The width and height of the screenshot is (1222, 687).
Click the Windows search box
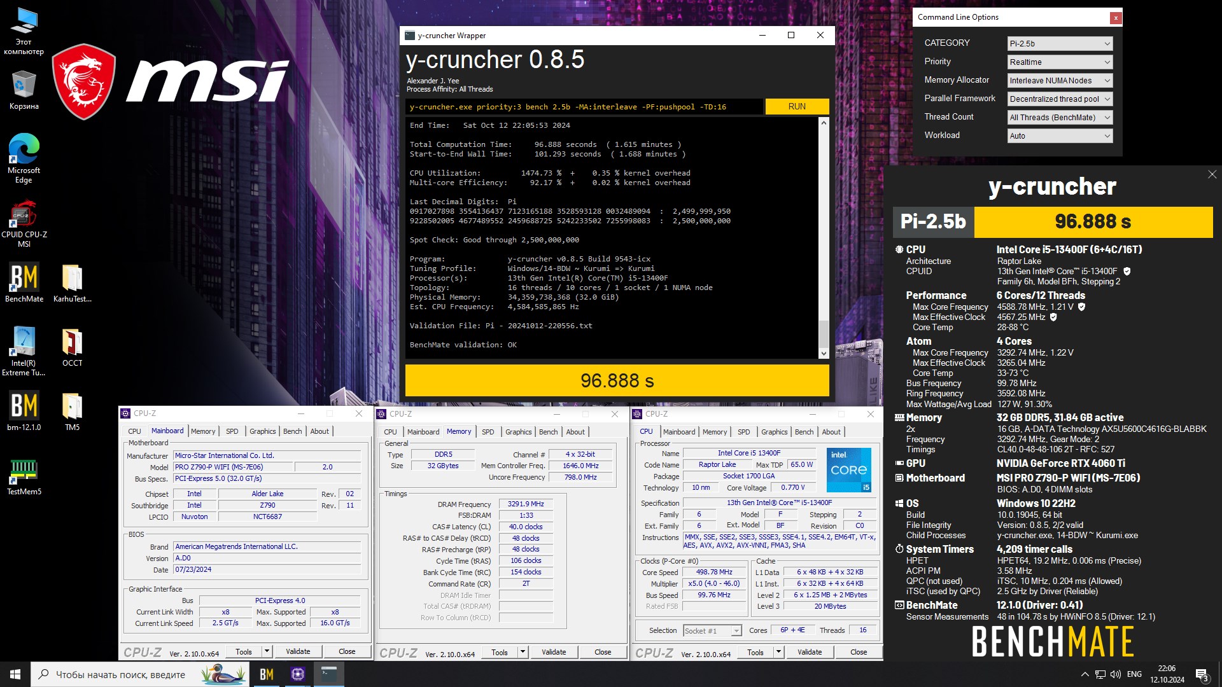click(140, 674)
